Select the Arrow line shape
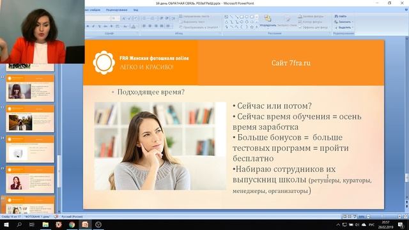This screenshot has width=409, height=230. click(x=236, y=17)
